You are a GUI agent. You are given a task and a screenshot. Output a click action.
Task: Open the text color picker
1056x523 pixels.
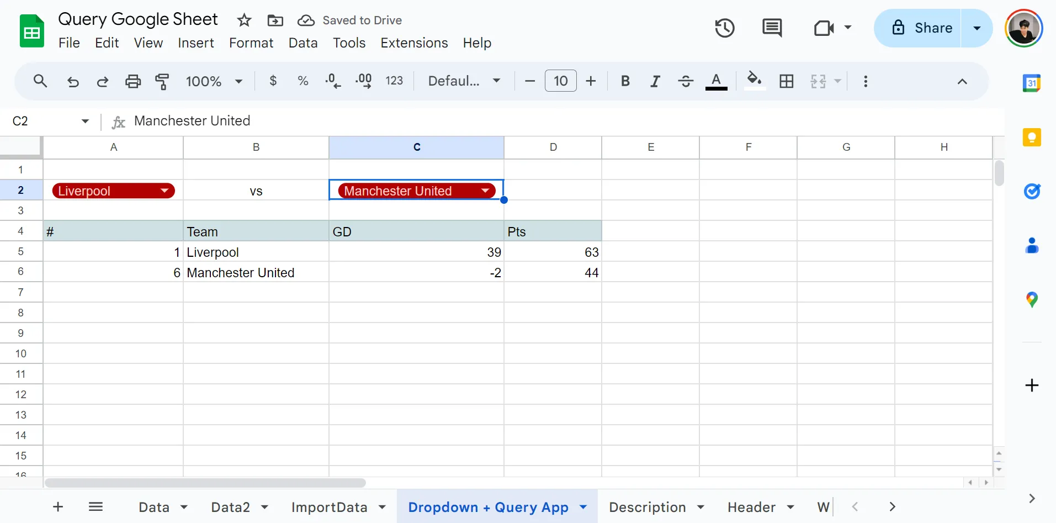tap(716, 81)
